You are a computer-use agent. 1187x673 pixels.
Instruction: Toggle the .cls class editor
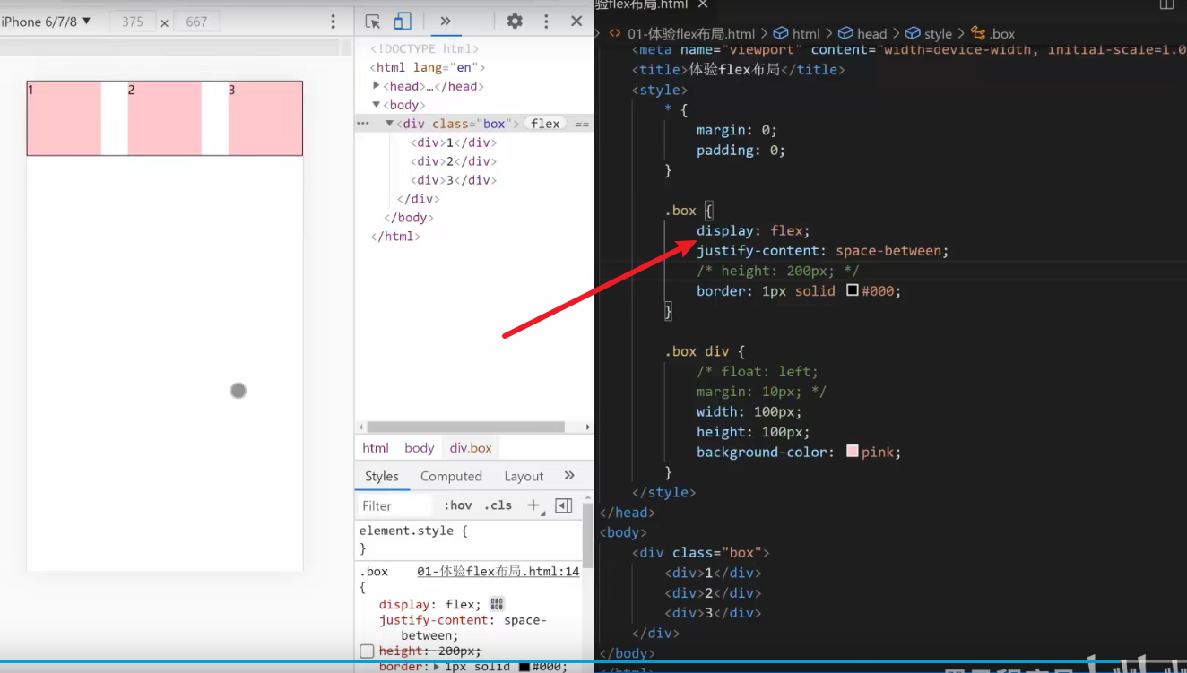(x=498, y=505)
